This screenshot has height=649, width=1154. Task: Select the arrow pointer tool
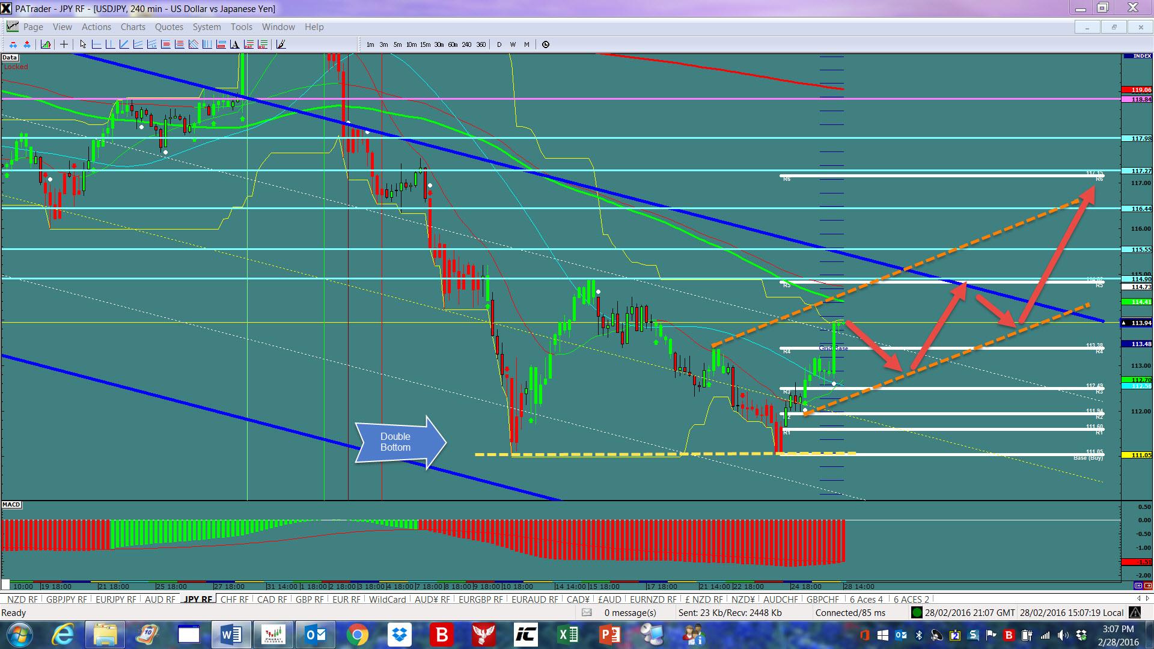(x=83, y=44)
